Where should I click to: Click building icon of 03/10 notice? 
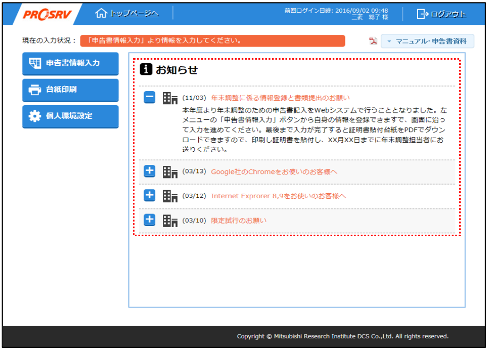click(170, 221)
